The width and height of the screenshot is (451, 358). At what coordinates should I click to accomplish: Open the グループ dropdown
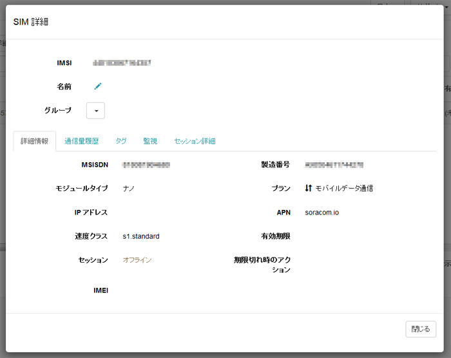pos(95,110)
